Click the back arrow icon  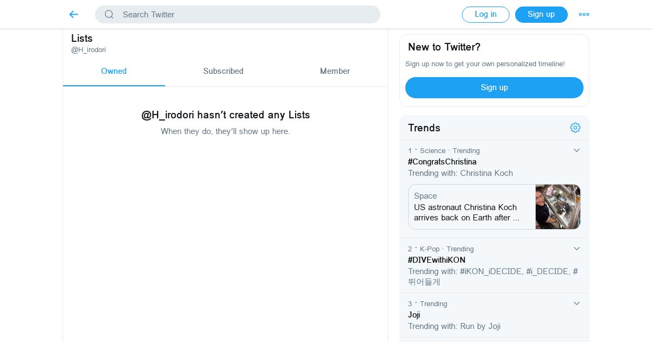(x=74, y=15)
